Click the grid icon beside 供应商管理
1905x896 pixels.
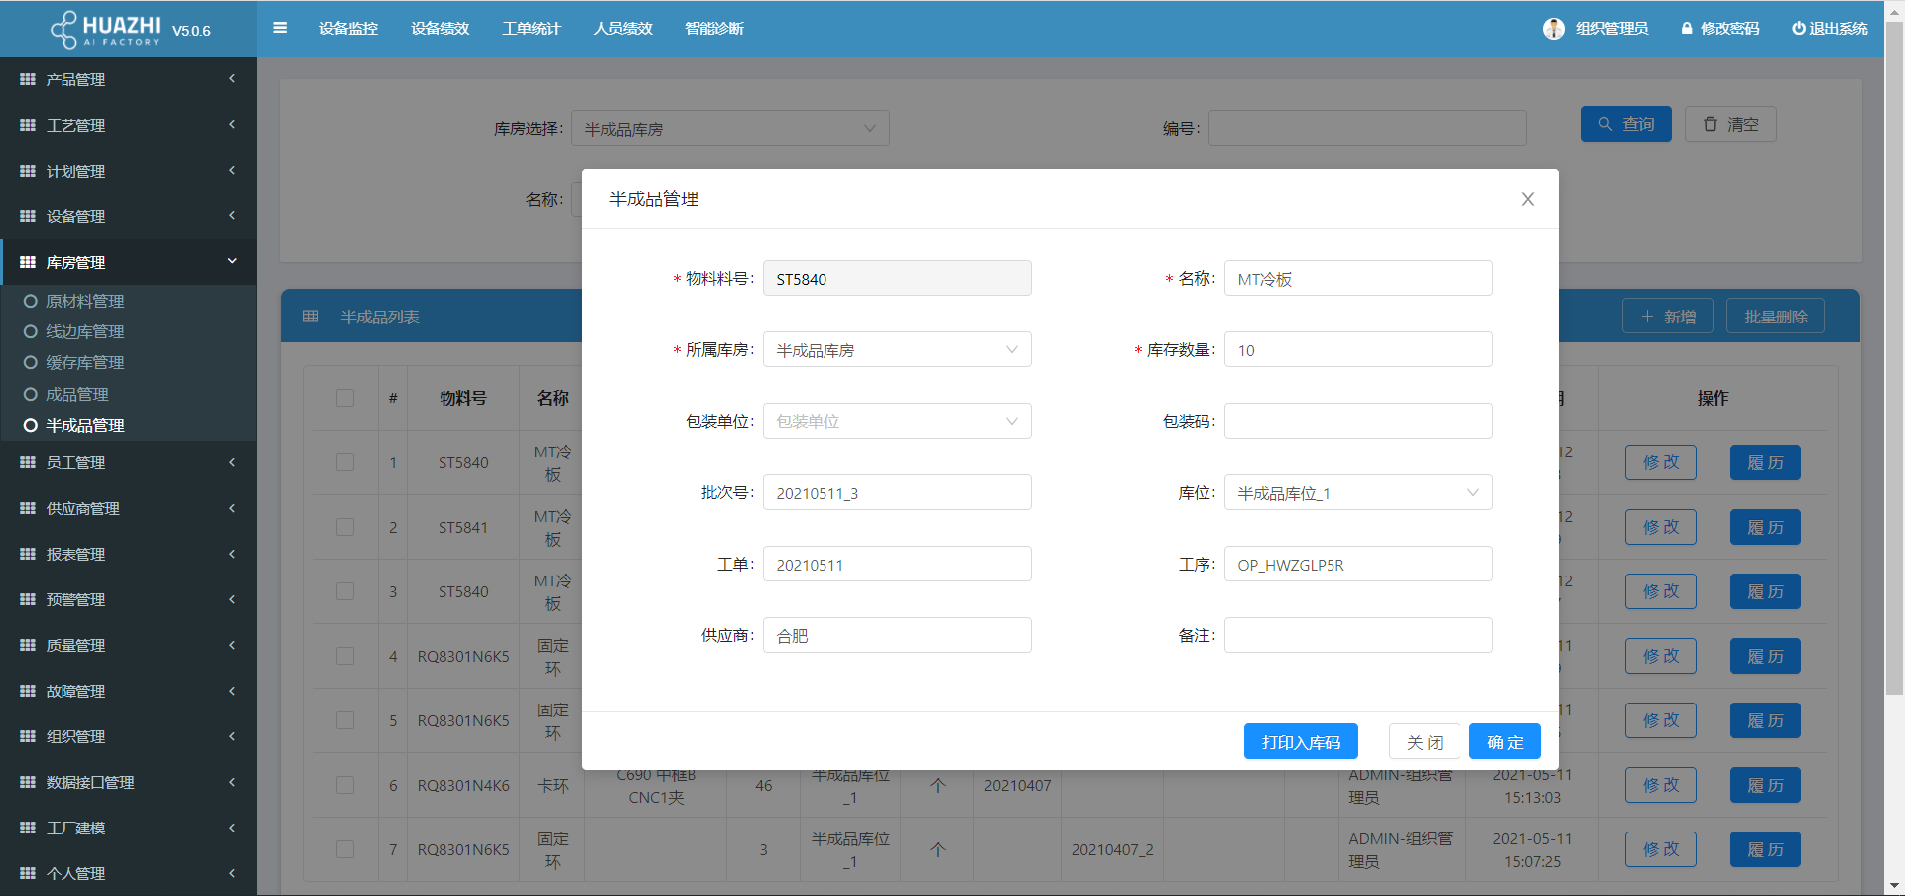[28, 508]
